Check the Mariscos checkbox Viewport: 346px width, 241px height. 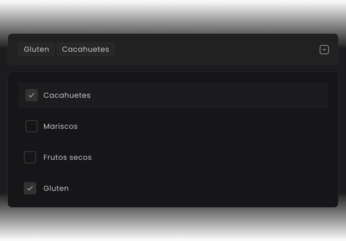tap(32, 126)
